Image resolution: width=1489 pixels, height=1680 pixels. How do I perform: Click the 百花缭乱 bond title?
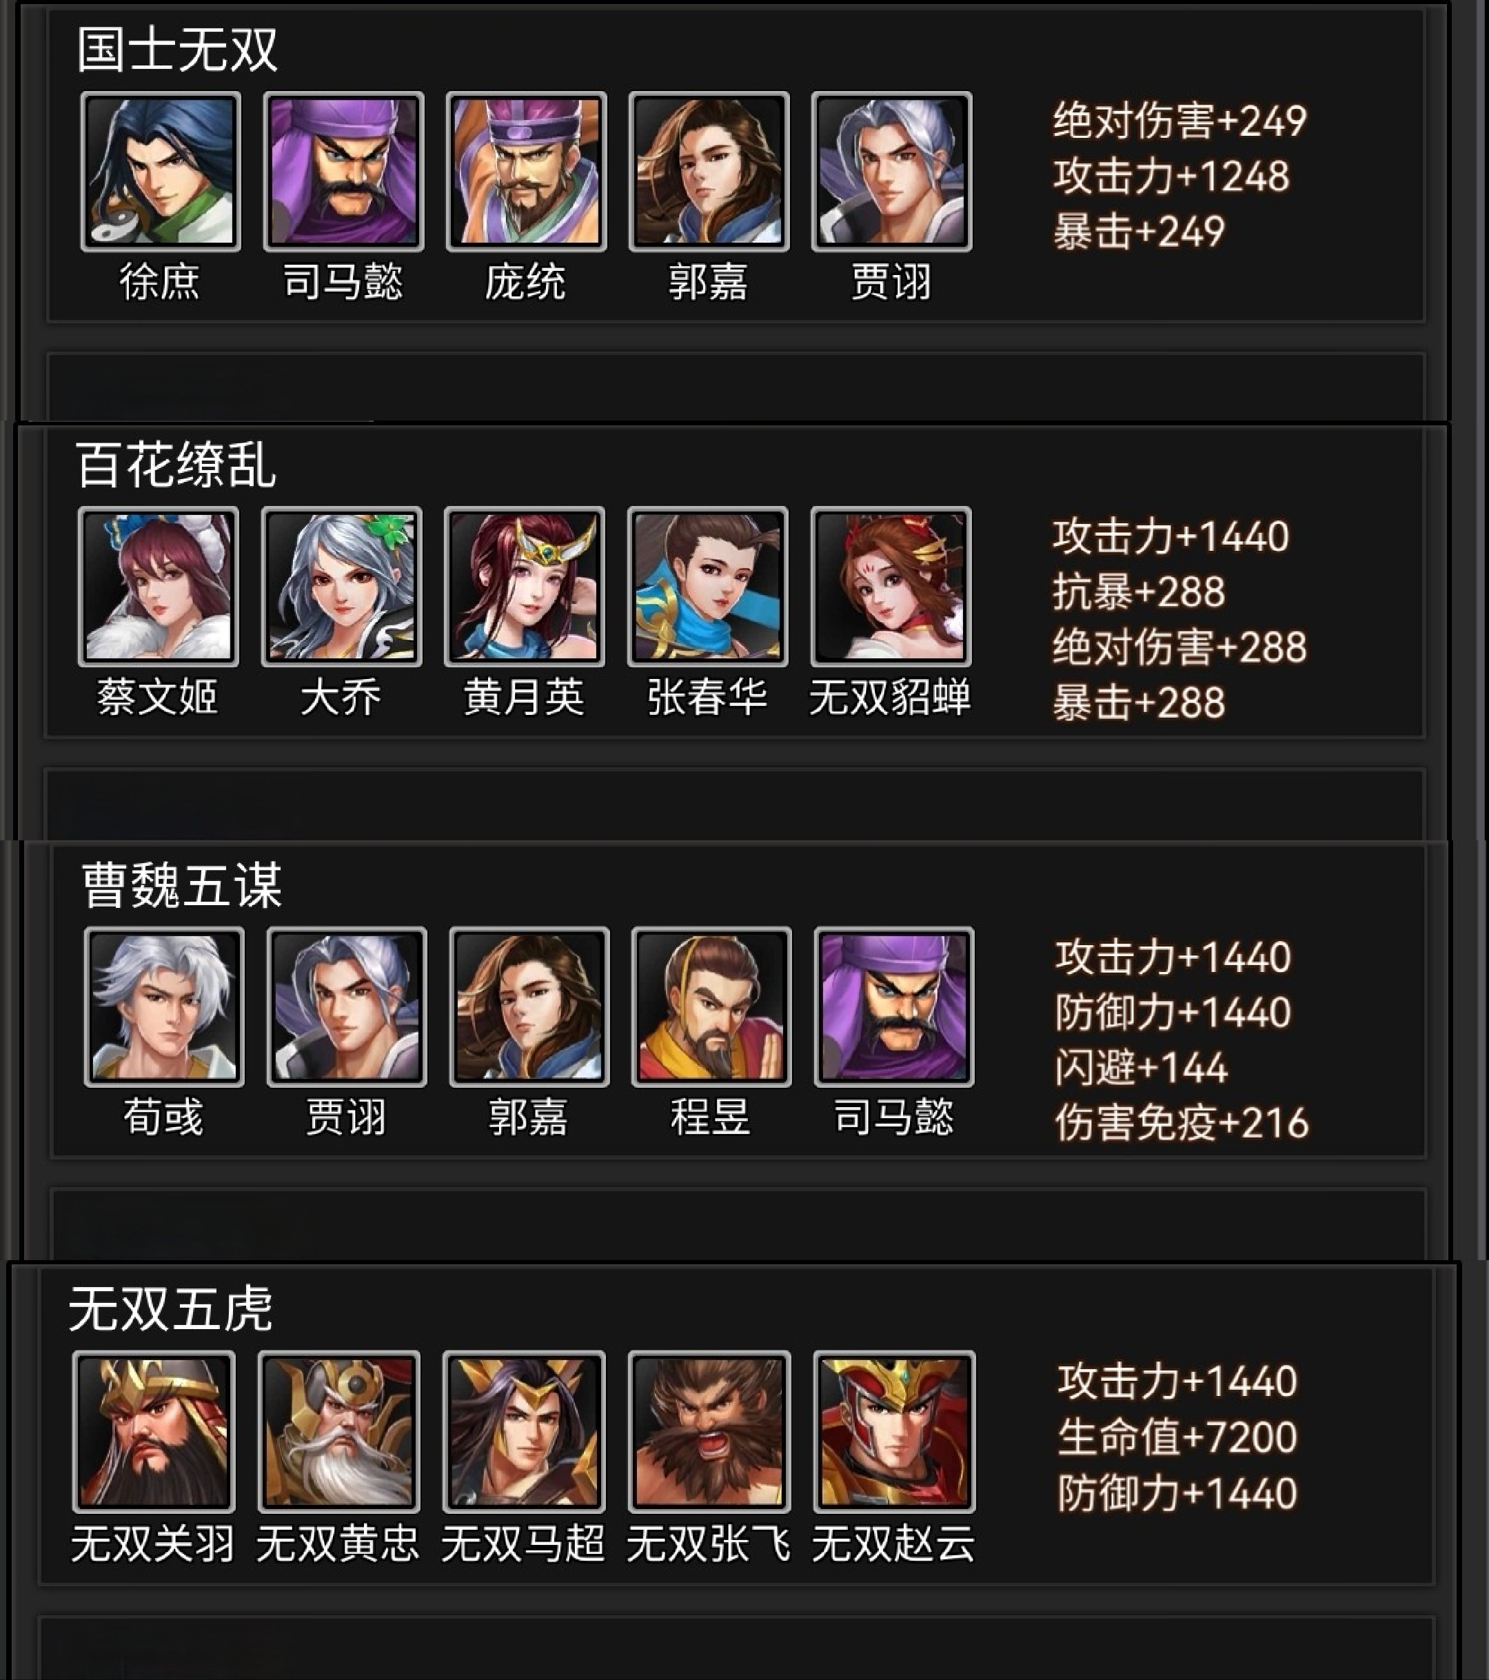(x=176, y=465)
